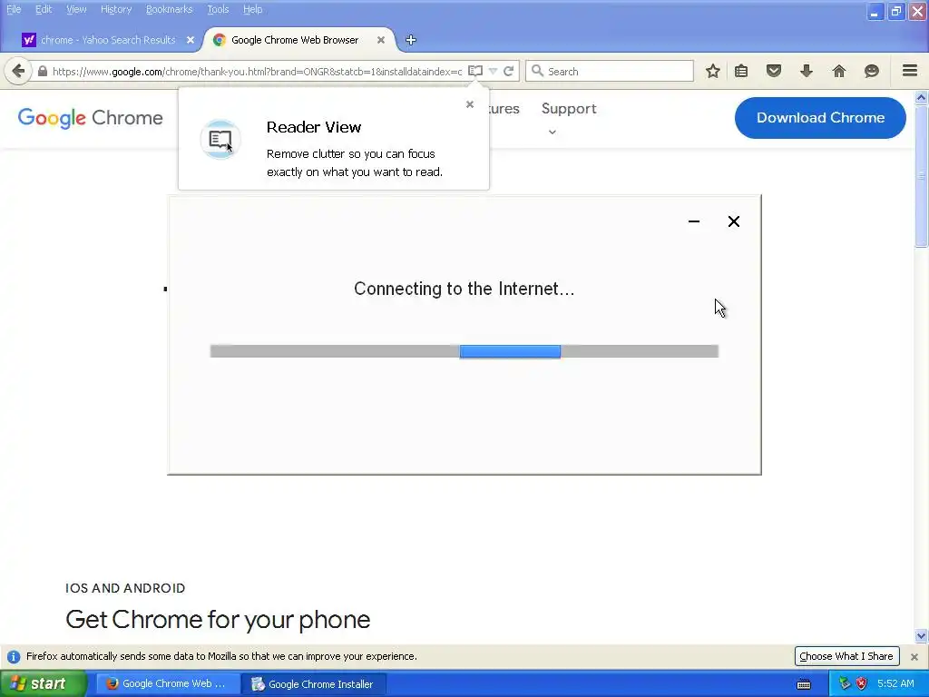Click the scrollbar up arrow

[921, 97]
